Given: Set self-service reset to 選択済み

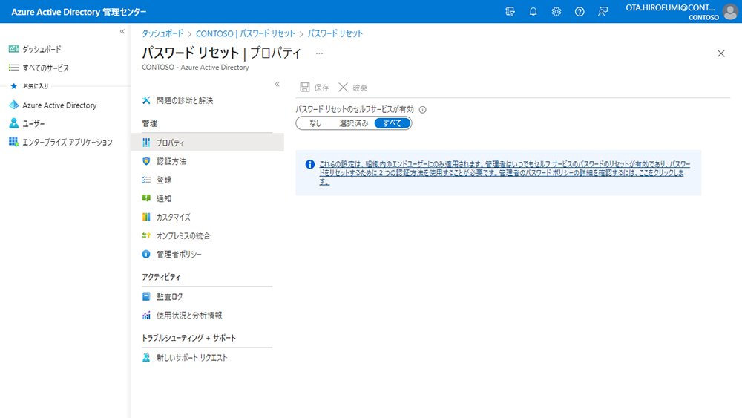Looking at the screenshot, I should coord(353,123).
